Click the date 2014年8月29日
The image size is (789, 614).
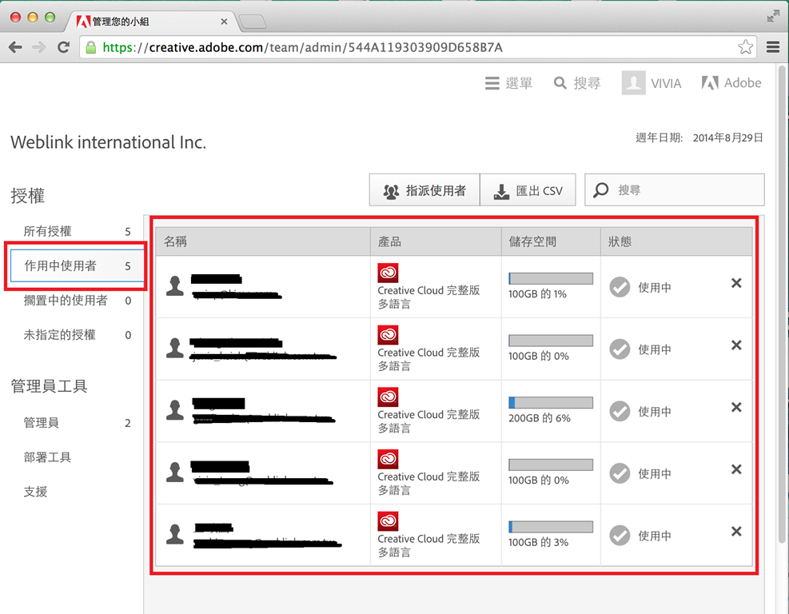[x=727, y=138]
